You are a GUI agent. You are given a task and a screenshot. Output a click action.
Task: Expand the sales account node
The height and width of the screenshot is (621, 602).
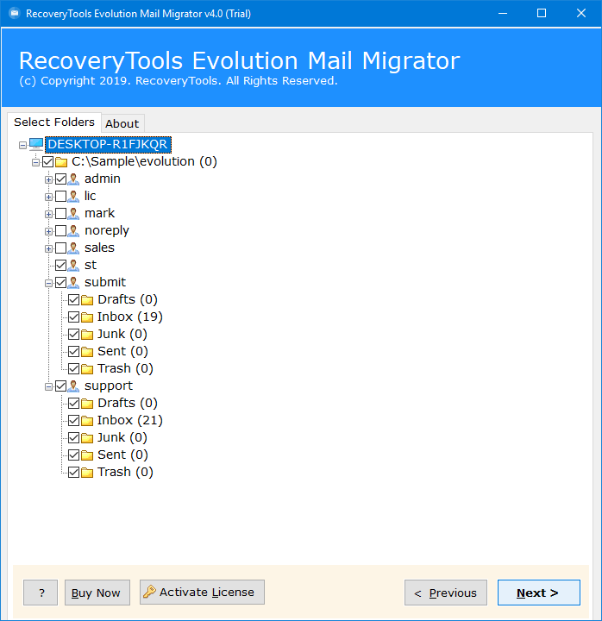pyautogui.click(x=48, y=248)
